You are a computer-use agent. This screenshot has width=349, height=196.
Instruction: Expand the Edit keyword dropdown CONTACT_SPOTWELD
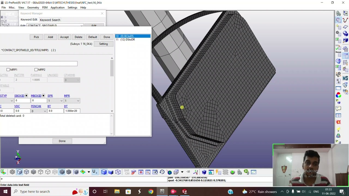point(81,26)
